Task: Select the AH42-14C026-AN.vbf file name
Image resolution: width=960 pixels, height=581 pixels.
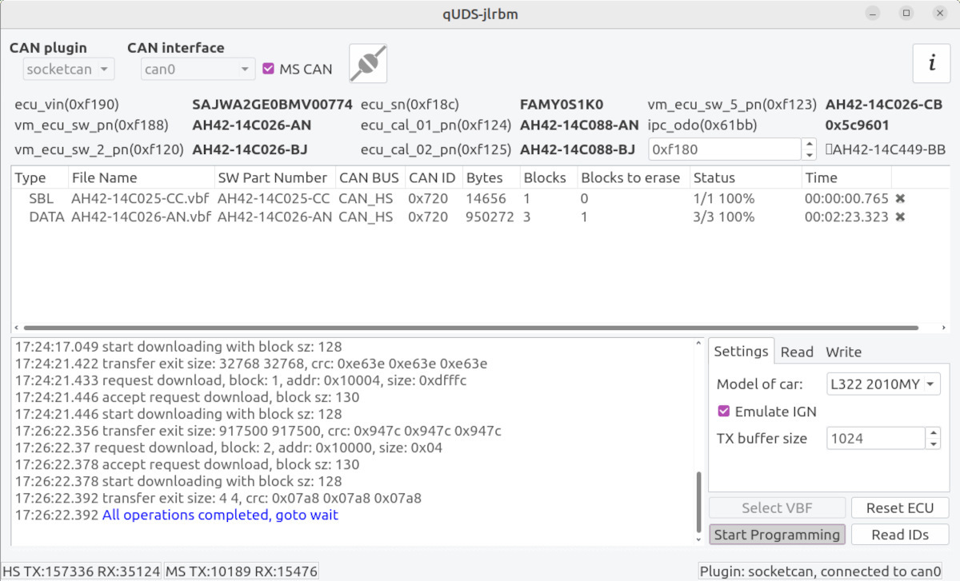Action: coord(141,217)
